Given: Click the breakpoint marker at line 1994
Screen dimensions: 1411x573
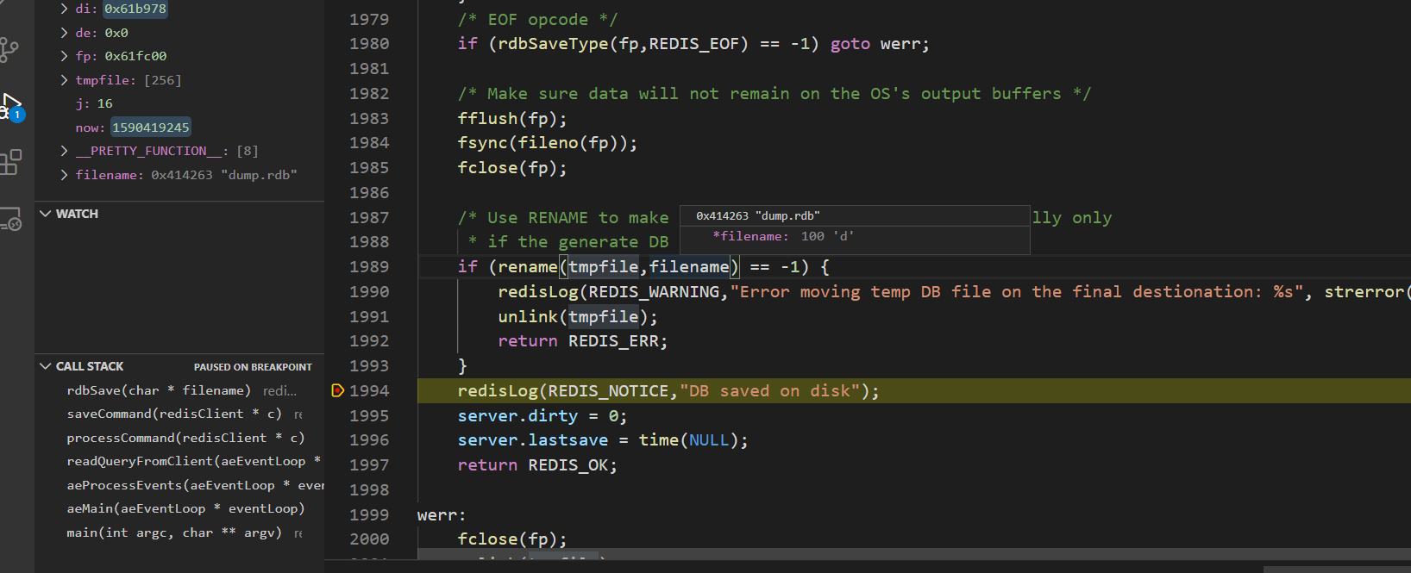Looking at the screenshot, I should click(x=337, y=390).
